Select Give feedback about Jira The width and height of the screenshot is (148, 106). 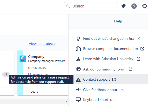pos(103,90)
